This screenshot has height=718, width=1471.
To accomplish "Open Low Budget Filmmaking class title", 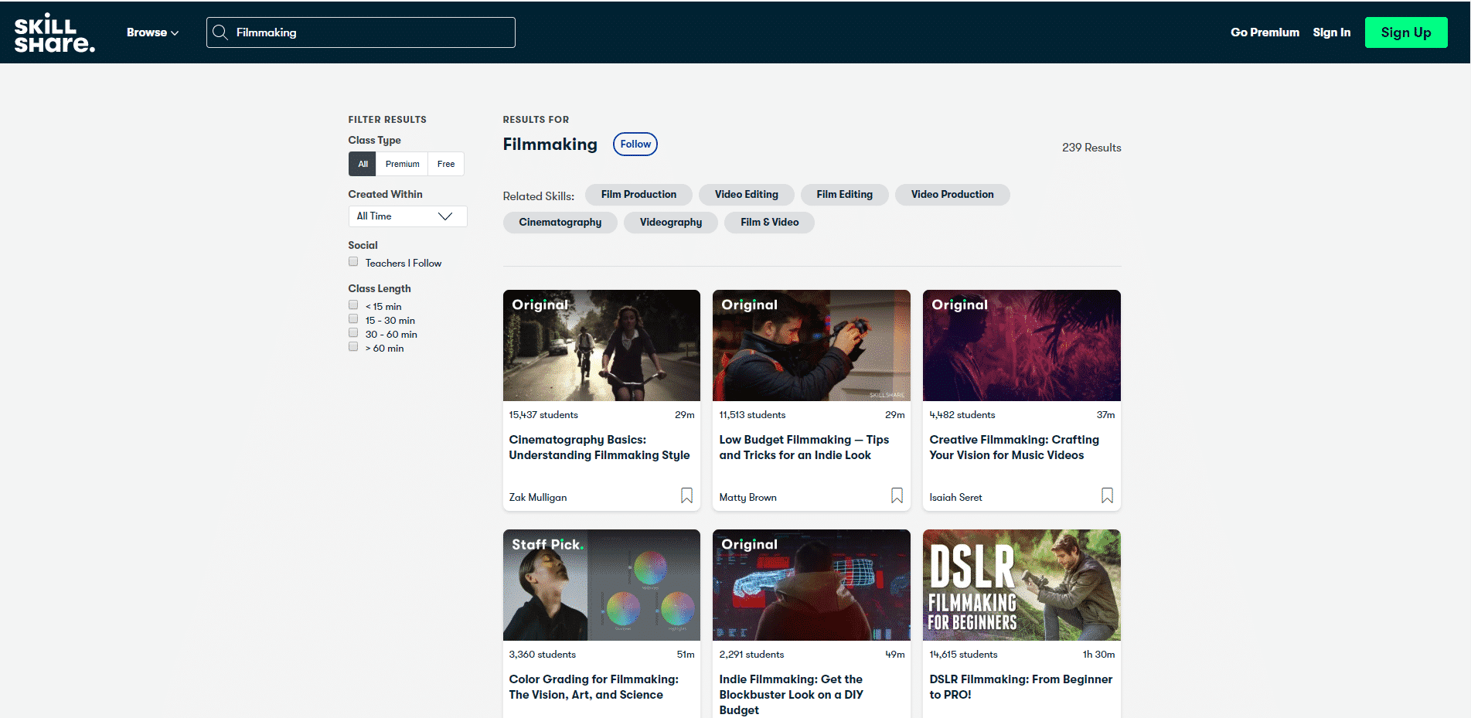I will pyautogui.click(x=804, y=447).
